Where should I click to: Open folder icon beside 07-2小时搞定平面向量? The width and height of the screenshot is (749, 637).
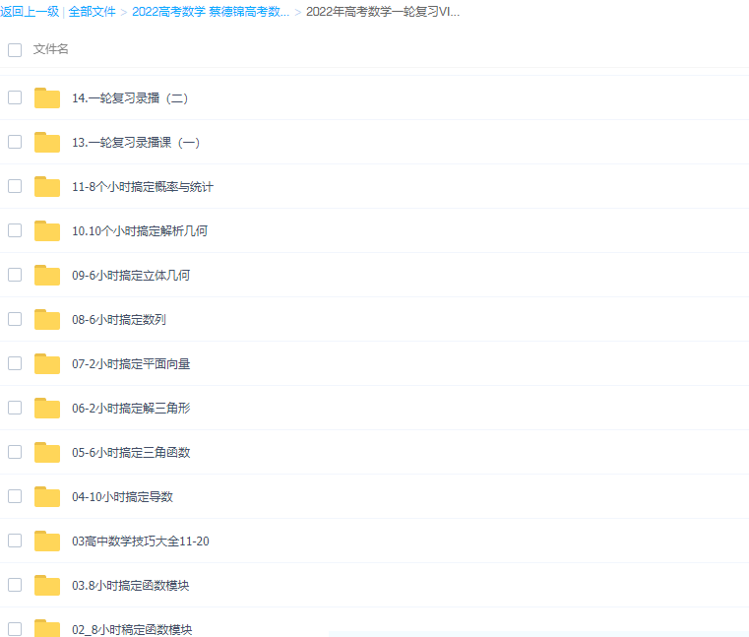tap(47, 363)
